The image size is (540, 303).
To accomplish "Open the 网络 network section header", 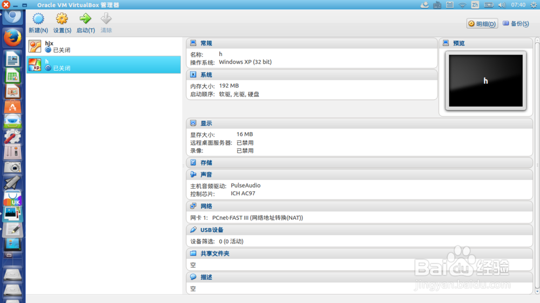I will (360, 206).
